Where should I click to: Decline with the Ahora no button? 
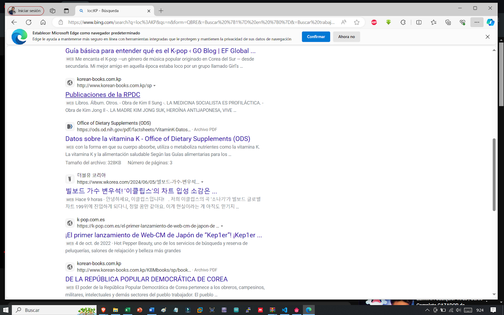[346, 37]
